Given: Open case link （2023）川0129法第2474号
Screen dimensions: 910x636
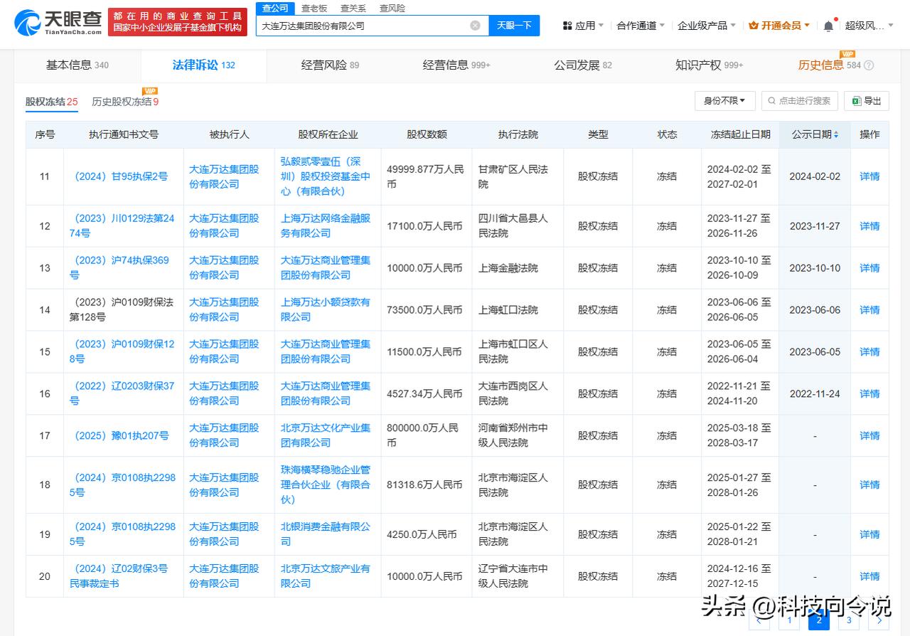Looking at the screenshot, I should 122,226.
